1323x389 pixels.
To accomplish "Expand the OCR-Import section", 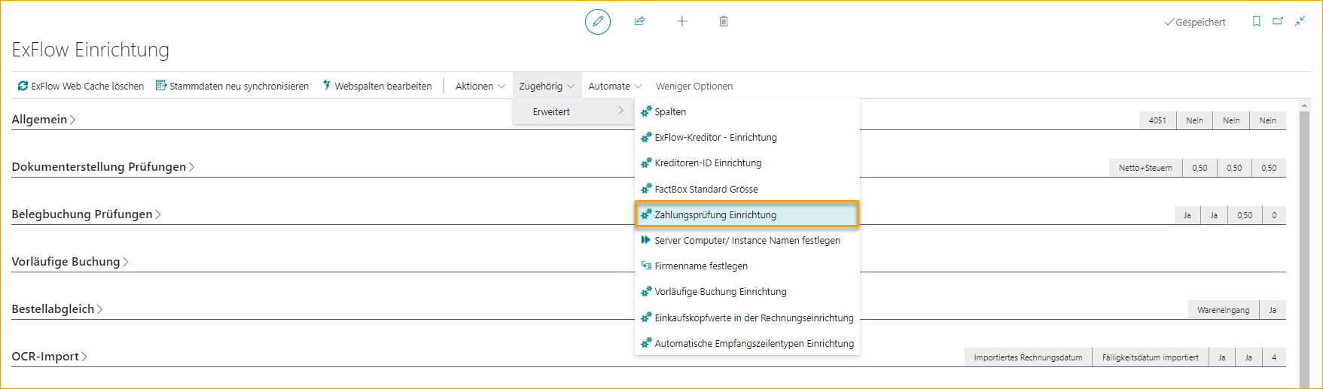I will coord(49,356).
